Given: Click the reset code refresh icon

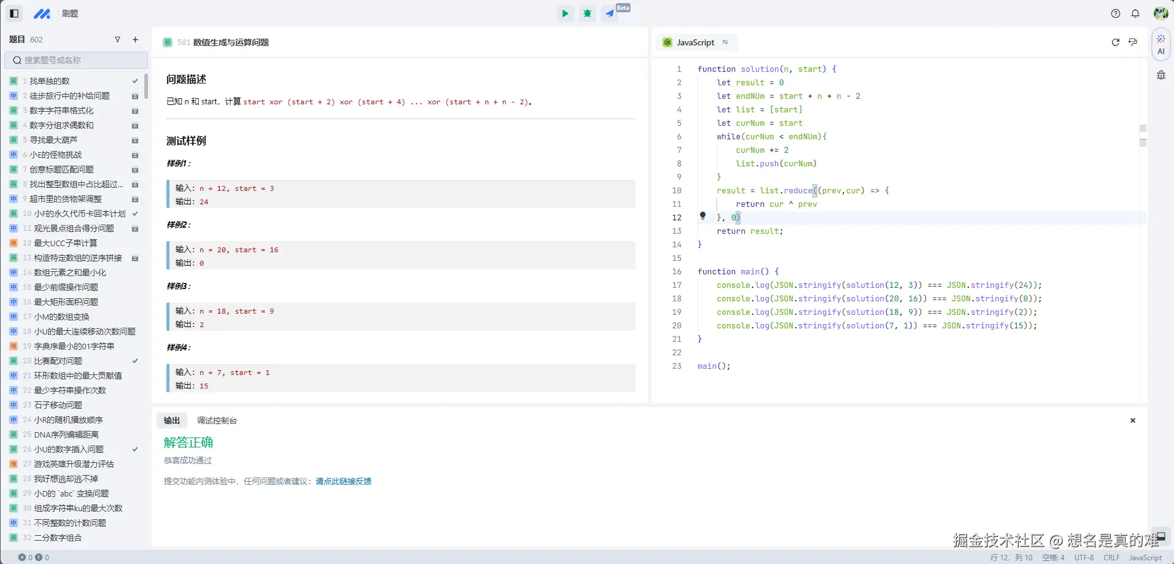Looking at the screenshot, I should 1115,42.
